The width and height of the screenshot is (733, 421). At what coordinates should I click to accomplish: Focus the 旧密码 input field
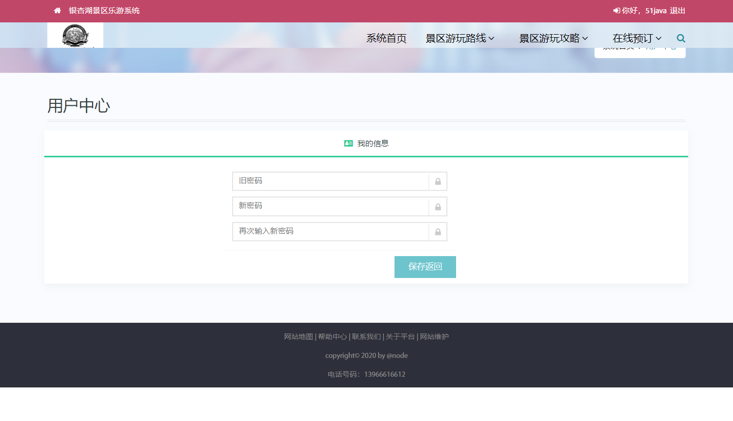(331, 181)
